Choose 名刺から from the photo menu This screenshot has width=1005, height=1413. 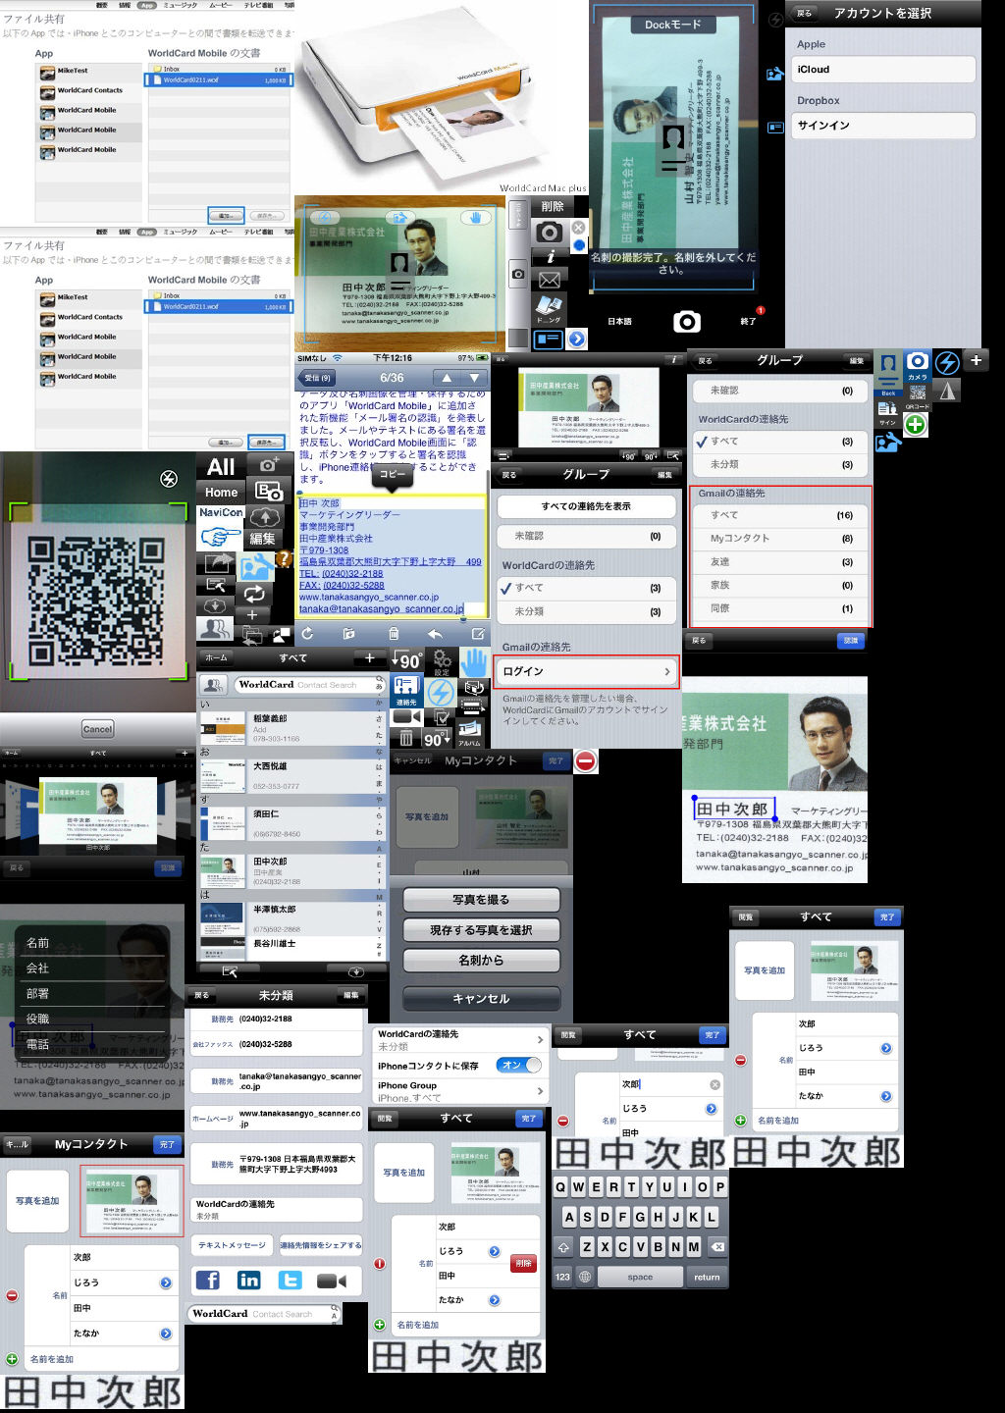481,961
